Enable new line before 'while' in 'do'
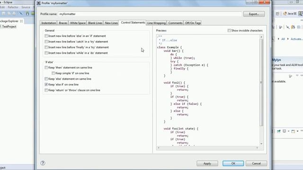This screenshot has width=303, height=170. tap(46, 53)
